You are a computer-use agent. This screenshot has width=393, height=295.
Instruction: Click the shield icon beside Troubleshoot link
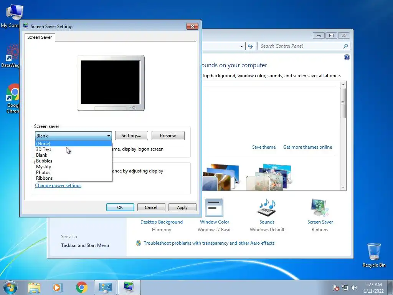(x=138, y=243)
